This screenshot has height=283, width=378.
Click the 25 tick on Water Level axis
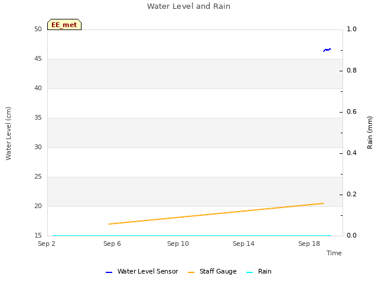(x=38, y=177)
